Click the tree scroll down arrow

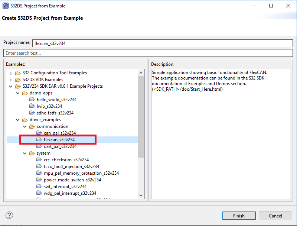[141, 195]
